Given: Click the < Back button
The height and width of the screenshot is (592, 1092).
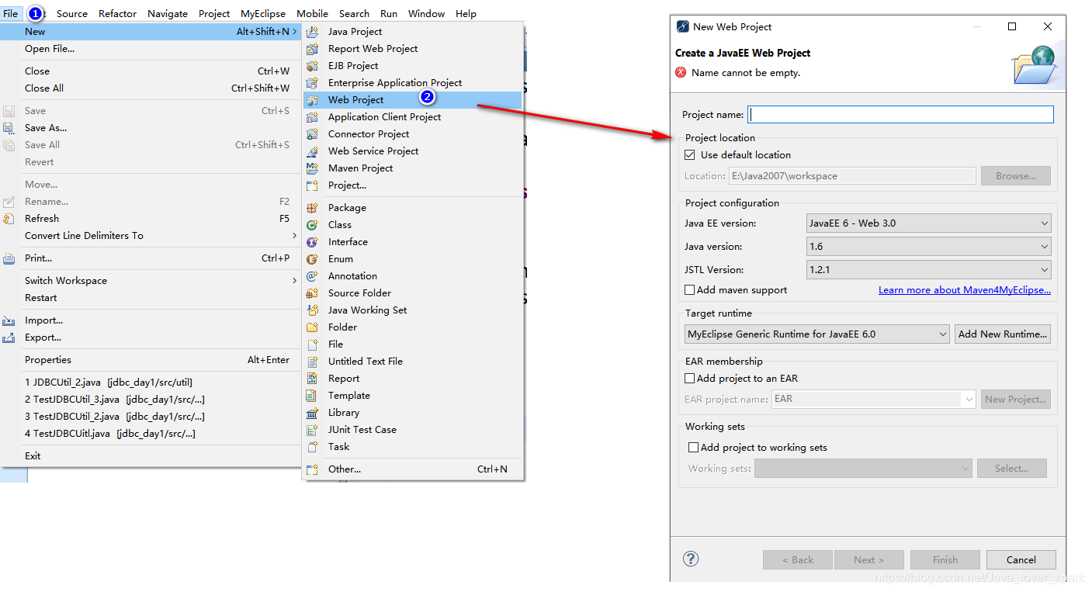Looking at the screenshot, I should (798, 560).
